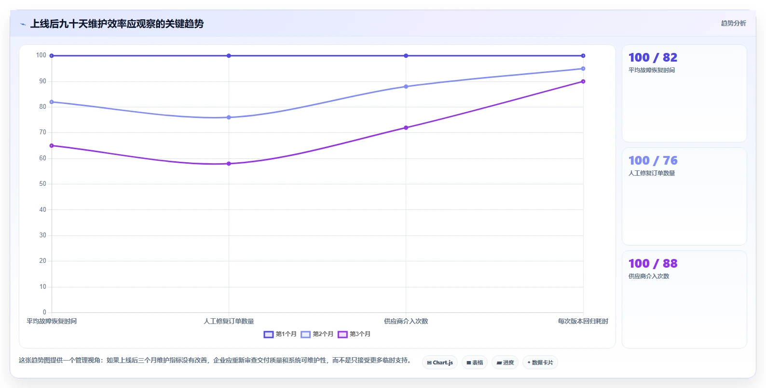Click x-axis label 平均故障恢复时间
This screenshot has height=388, width=766.
tap(52, 321)
